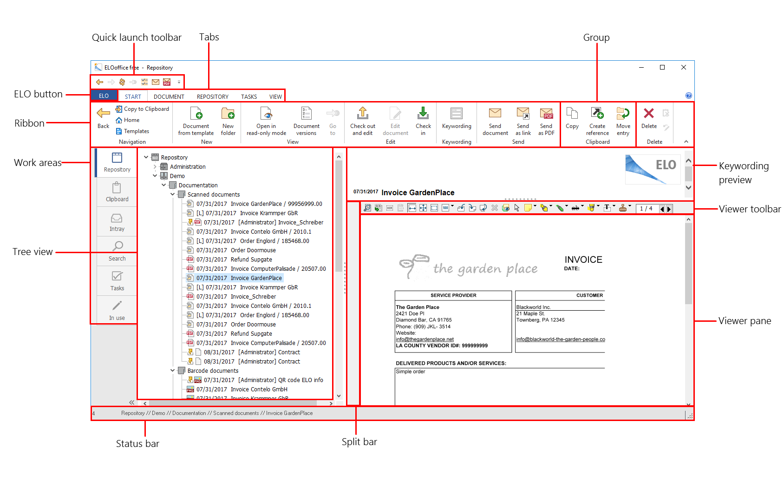This screenshot has width=784, height=485.
Task: Open the Tasks work area
Action: [117, 281]
